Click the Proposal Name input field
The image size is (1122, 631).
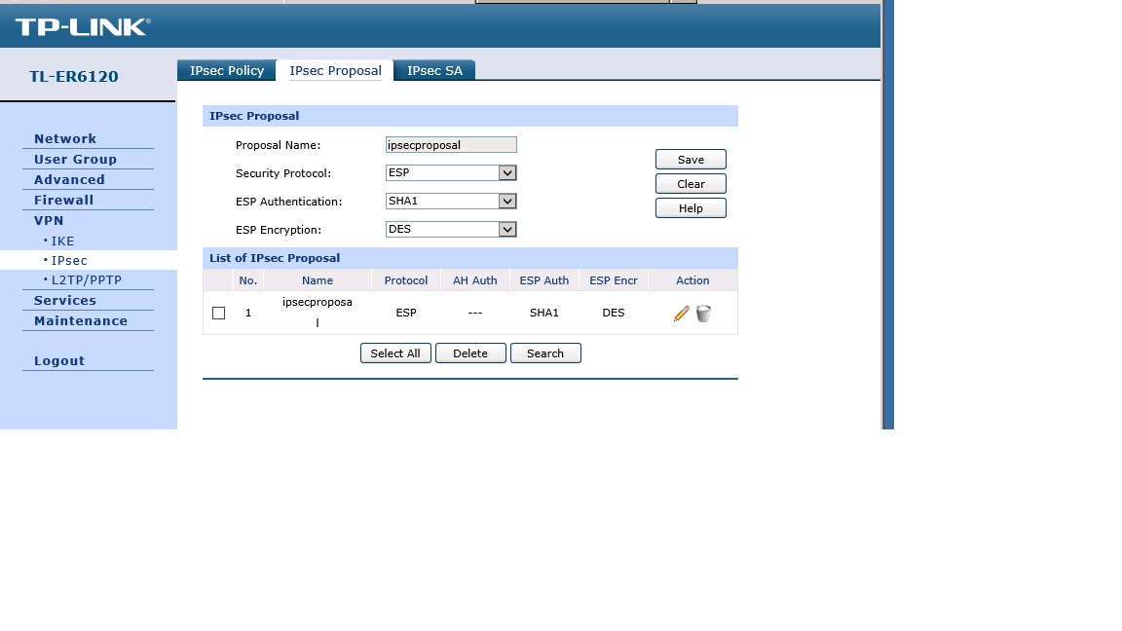451,145
